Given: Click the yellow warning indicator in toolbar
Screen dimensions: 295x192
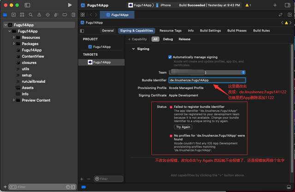Looking at the screenshot, I should coord(248,5).
